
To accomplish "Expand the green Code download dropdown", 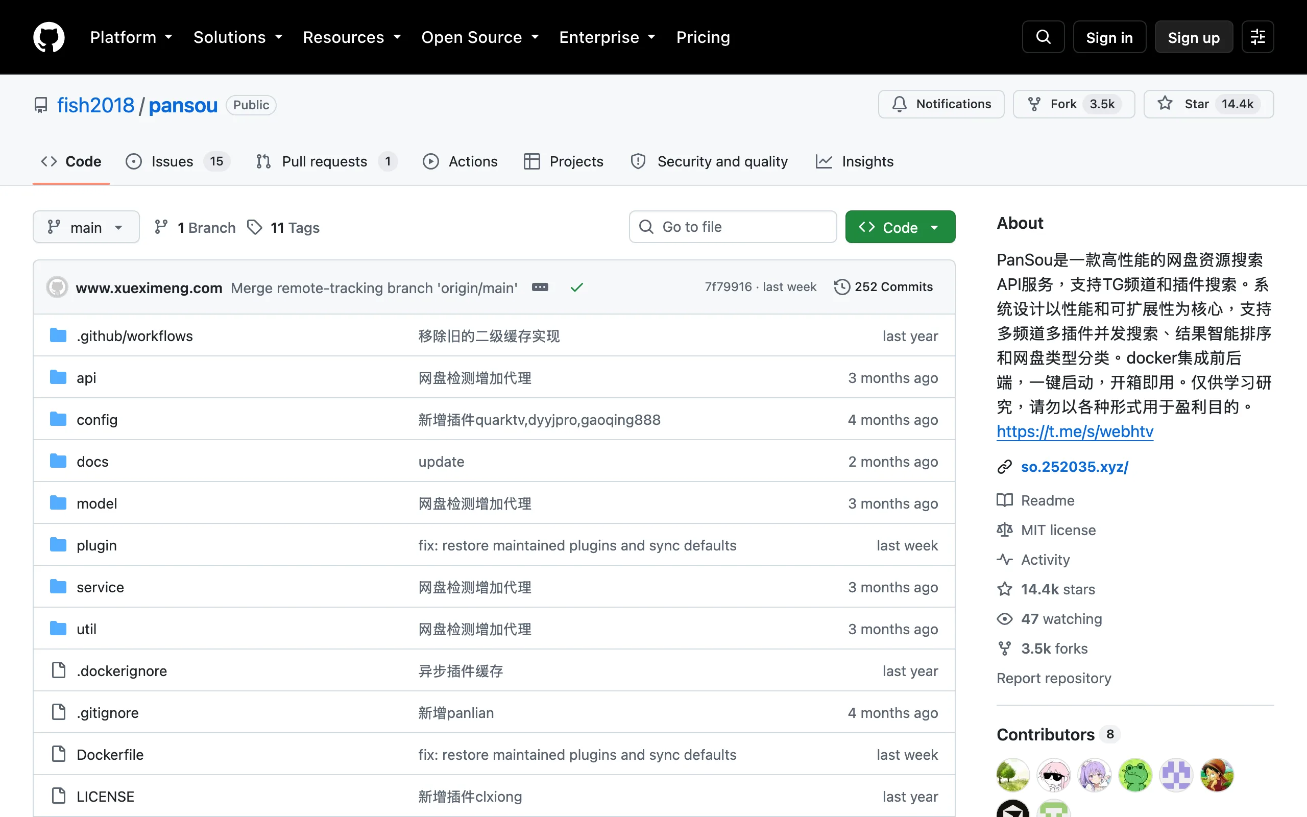I will click(900, 227).
